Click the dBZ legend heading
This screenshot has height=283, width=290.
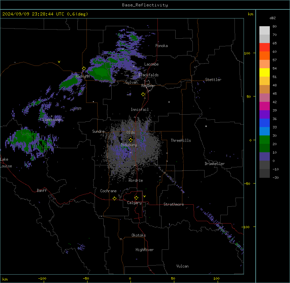273,18
